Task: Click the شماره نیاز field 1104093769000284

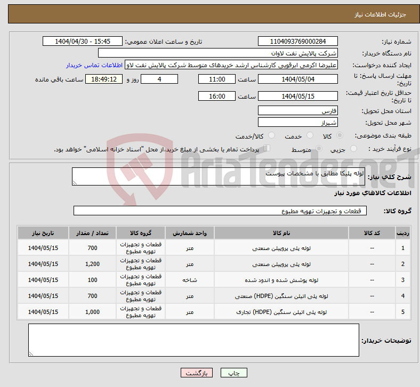Action: [x=297, y=41]
